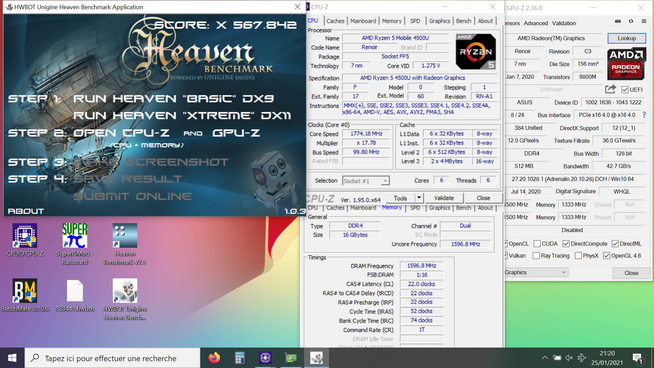Open the notification center icon
The image size is (654, 368).
(637, 358)
